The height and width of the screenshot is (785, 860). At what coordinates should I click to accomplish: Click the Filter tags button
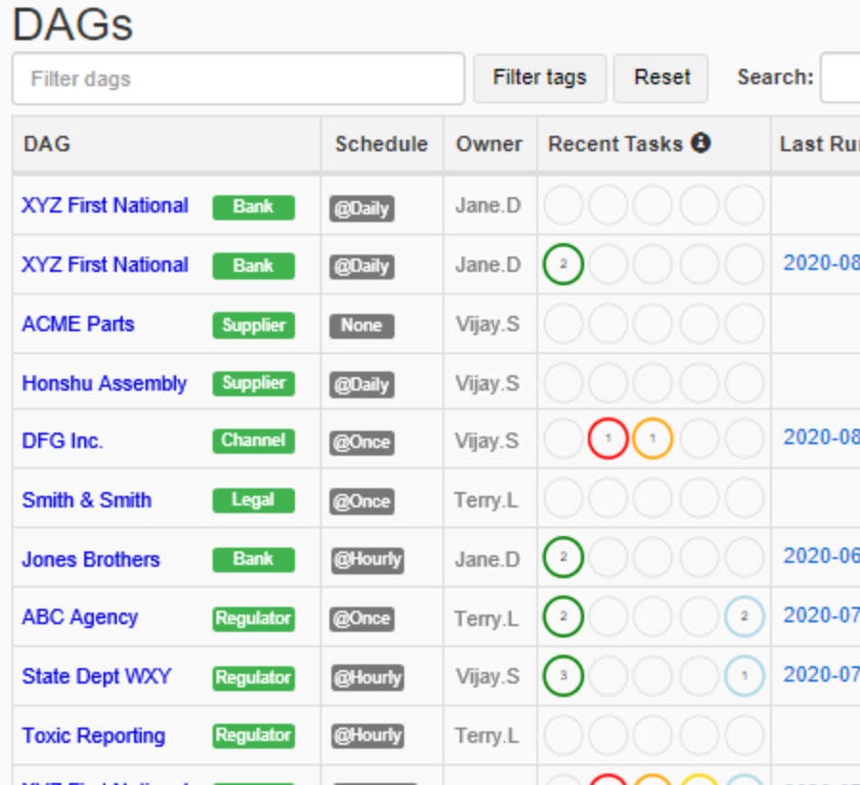click(540, 78)
